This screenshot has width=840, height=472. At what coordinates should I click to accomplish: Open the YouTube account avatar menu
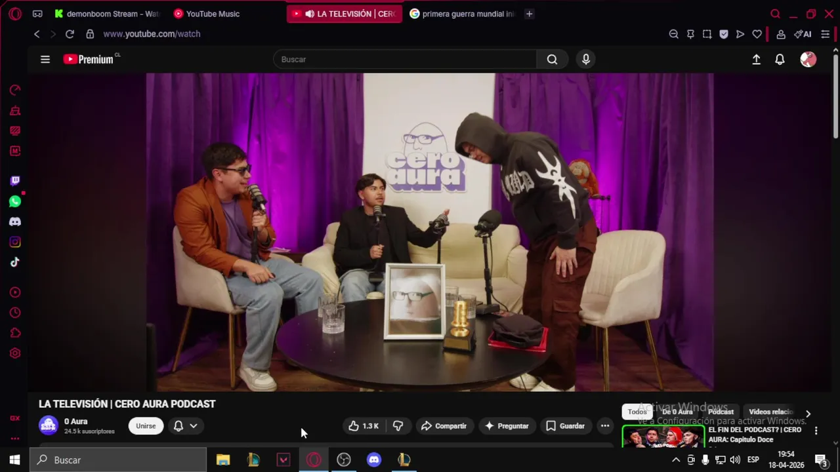[808, 60]
